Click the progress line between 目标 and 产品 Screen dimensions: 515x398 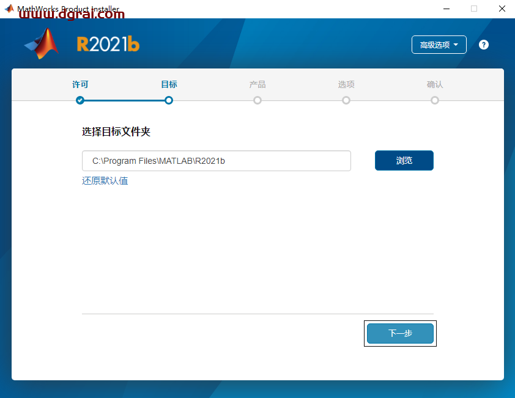[213, 100]
